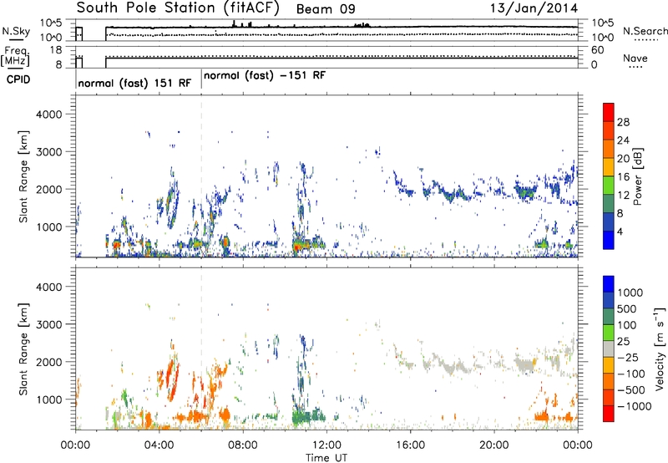Click the '-25' velocity colorbar tick
This screenshot has width=668, height=463.
pos(628,358)
